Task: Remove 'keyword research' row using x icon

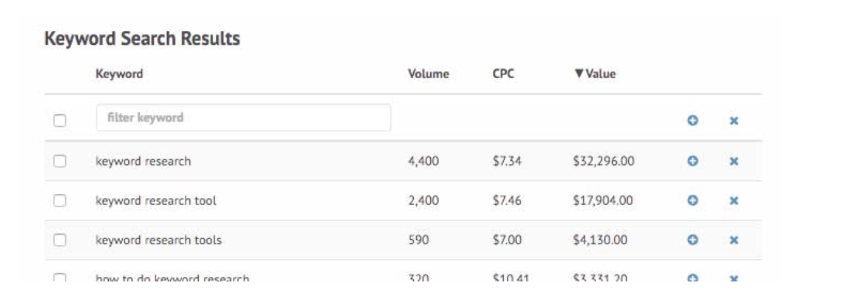Action: 734,161
